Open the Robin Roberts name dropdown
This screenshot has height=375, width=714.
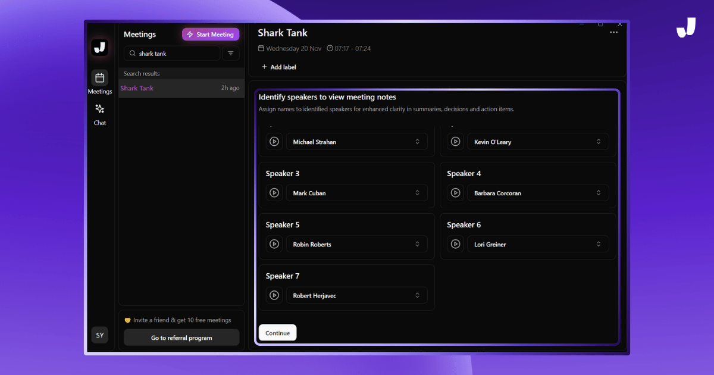click(x=357, y=244)
